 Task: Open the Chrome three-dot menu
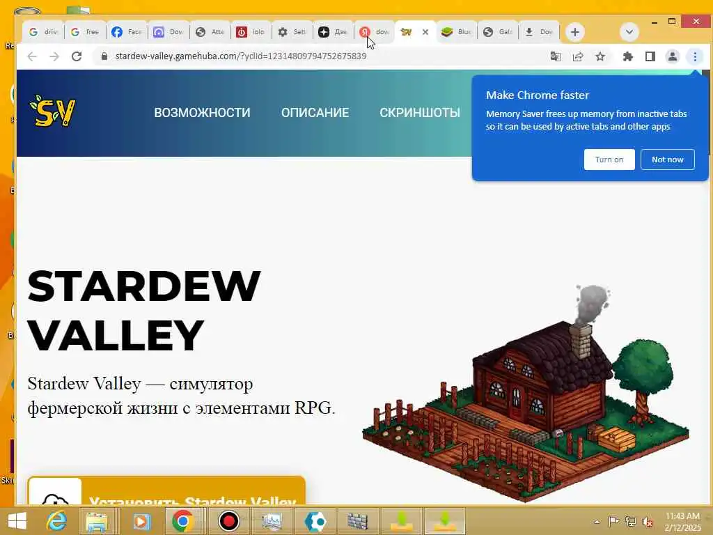click(695, 56)
